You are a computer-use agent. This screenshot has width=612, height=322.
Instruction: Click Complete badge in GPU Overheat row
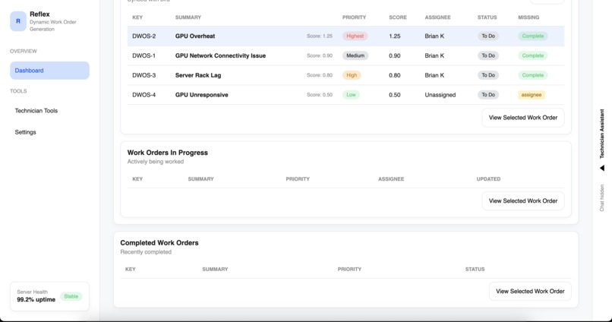(x=533, y=36)
